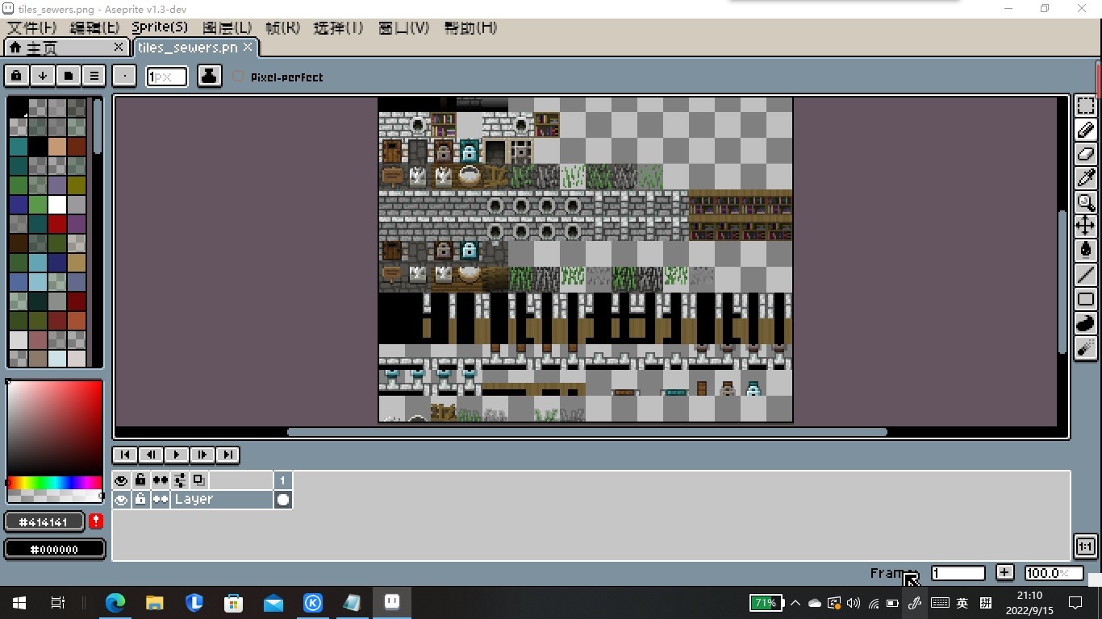This screenshot has height=619, width=1102.
Task: Select the Move tool
Action: click(1086, 226)
